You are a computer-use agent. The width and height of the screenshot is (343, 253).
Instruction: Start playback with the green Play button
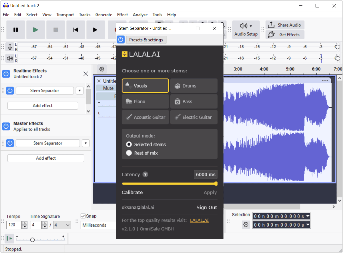point(36,30)
